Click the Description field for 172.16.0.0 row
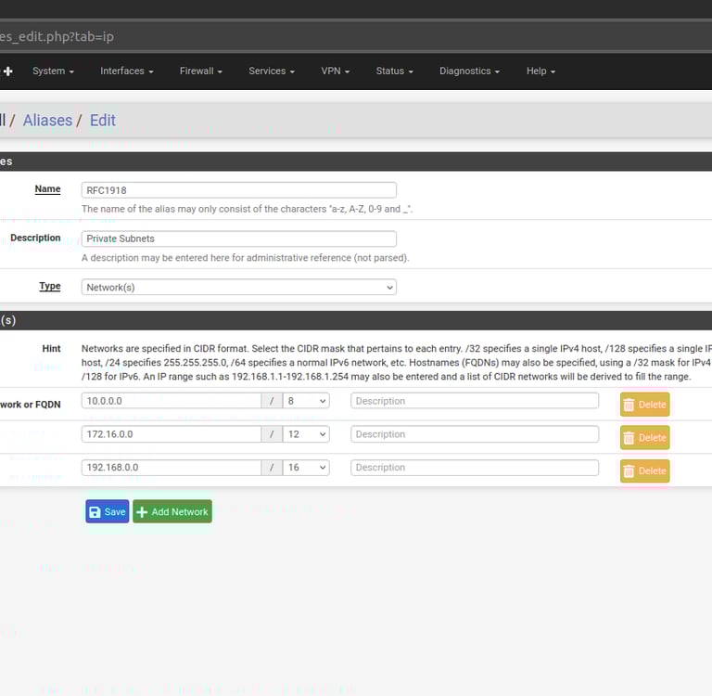 [475, 434]
